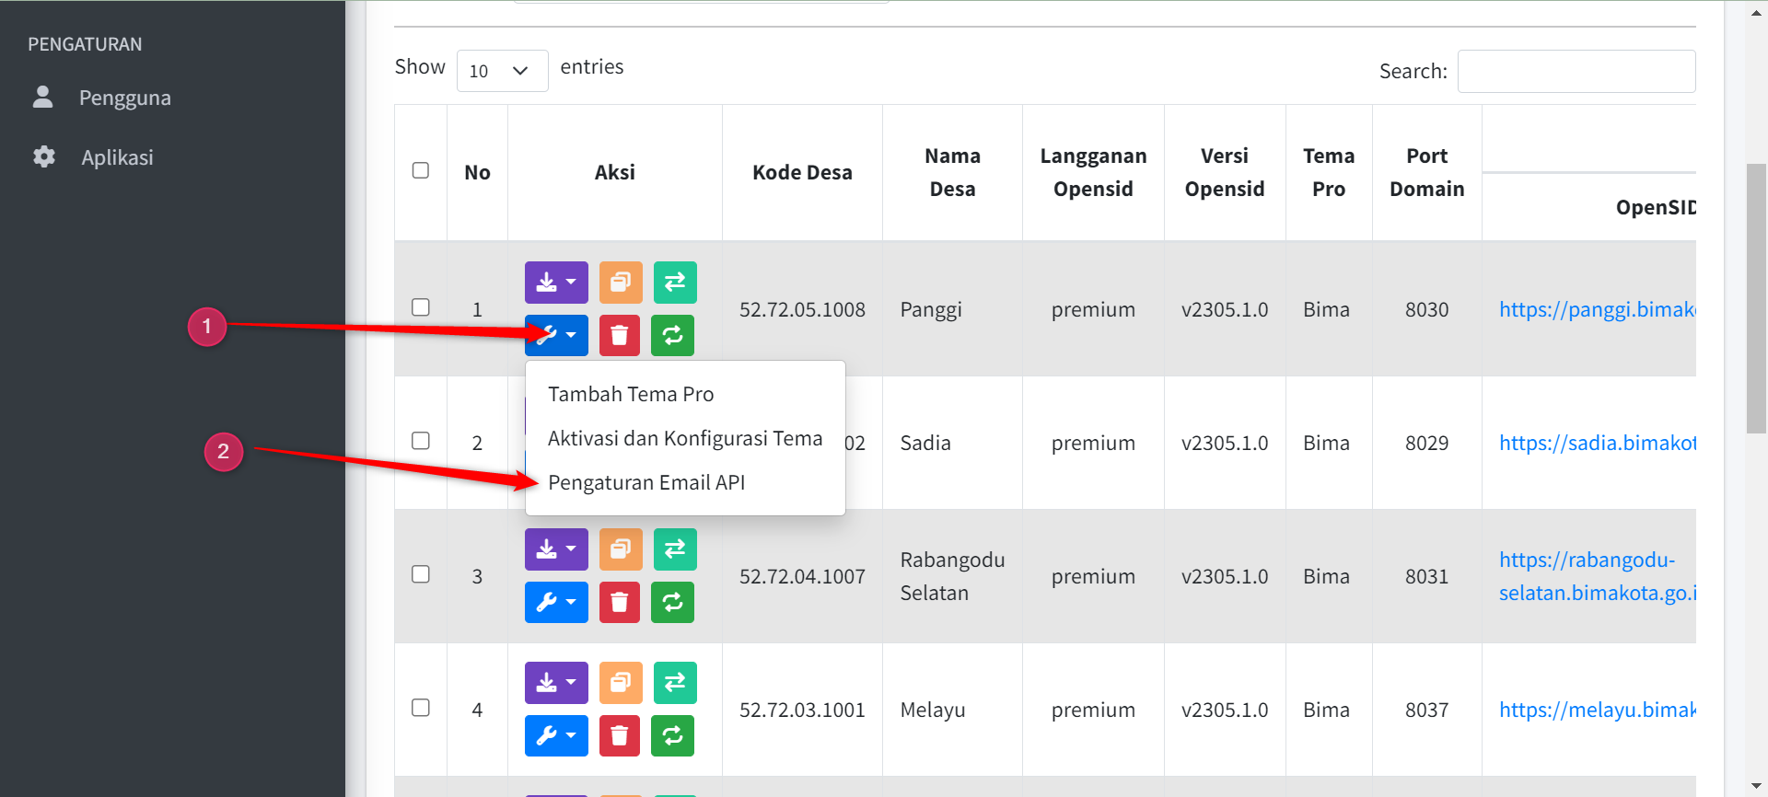Image resolution: width=1768 pixels, height=797 pixels.
Task: Sort by the No column header
Action: 477,172
